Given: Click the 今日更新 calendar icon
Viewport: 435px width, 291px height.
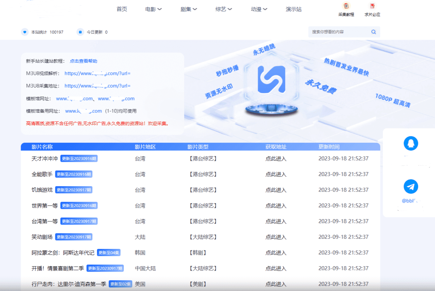Looking at the screenshot, I should (80, 32).
